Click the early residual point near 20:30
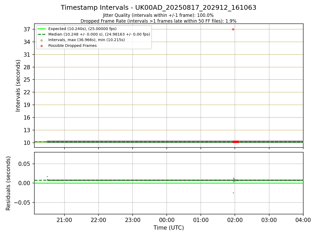The image size is (317, 237). pyautogui.click(x=47, y=176)
